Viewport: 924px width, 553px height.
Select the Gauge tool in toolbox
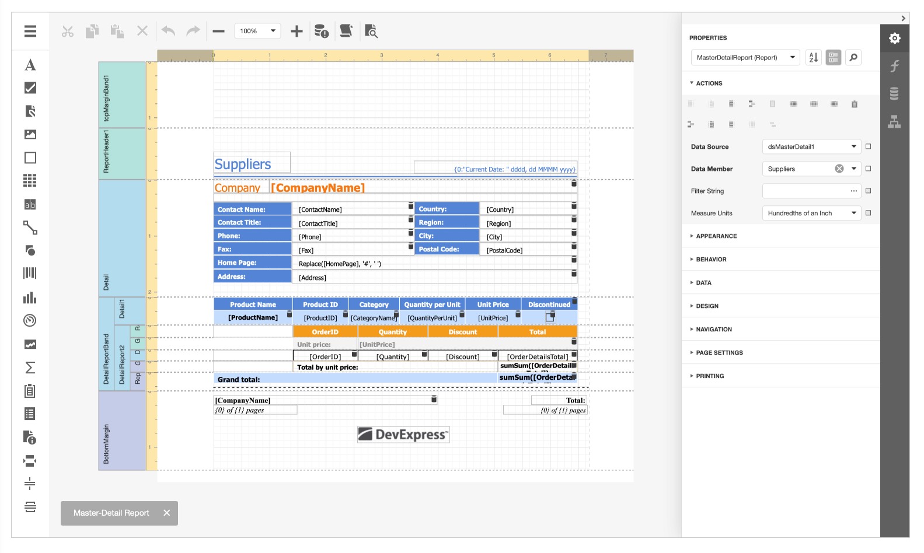tap(30, 321)
